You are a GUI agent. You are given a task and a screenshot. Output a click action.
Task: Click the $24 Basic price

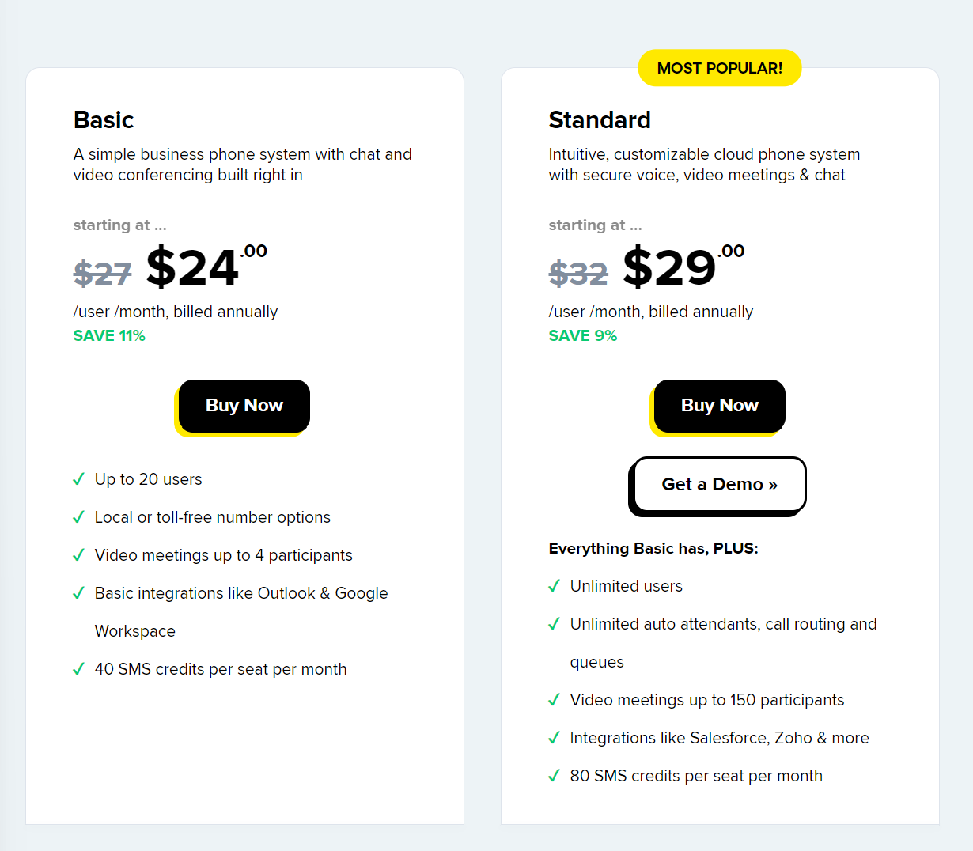click(x=206, y=267)
